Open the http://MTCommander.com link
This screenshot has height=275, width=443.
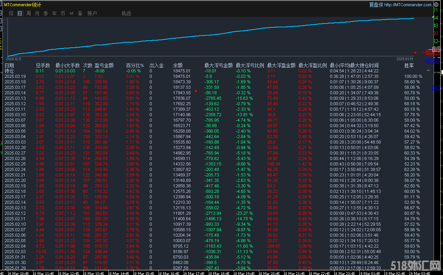pyautogui.click(x=408, y=5)
